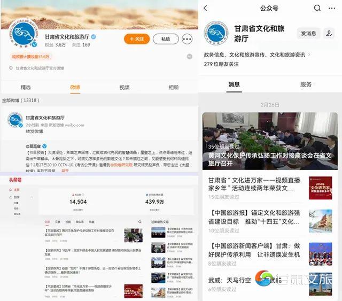The width and height of the screenshot is (342, 301).
Task: Expand the category line 政务信息、文化和旅游宣传 with its chevron
Action: point(309,55)
